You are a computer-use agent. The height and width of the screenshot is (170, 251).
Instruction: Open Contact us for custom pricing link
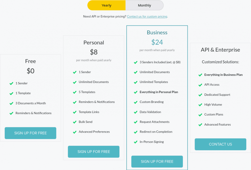(147, 16)
